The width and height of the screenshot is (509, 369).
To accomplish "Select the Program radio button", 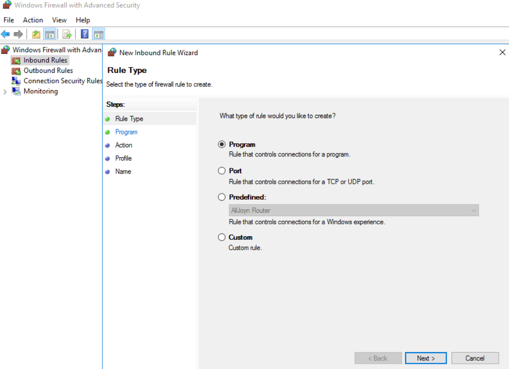I will [x=222, y=144].
